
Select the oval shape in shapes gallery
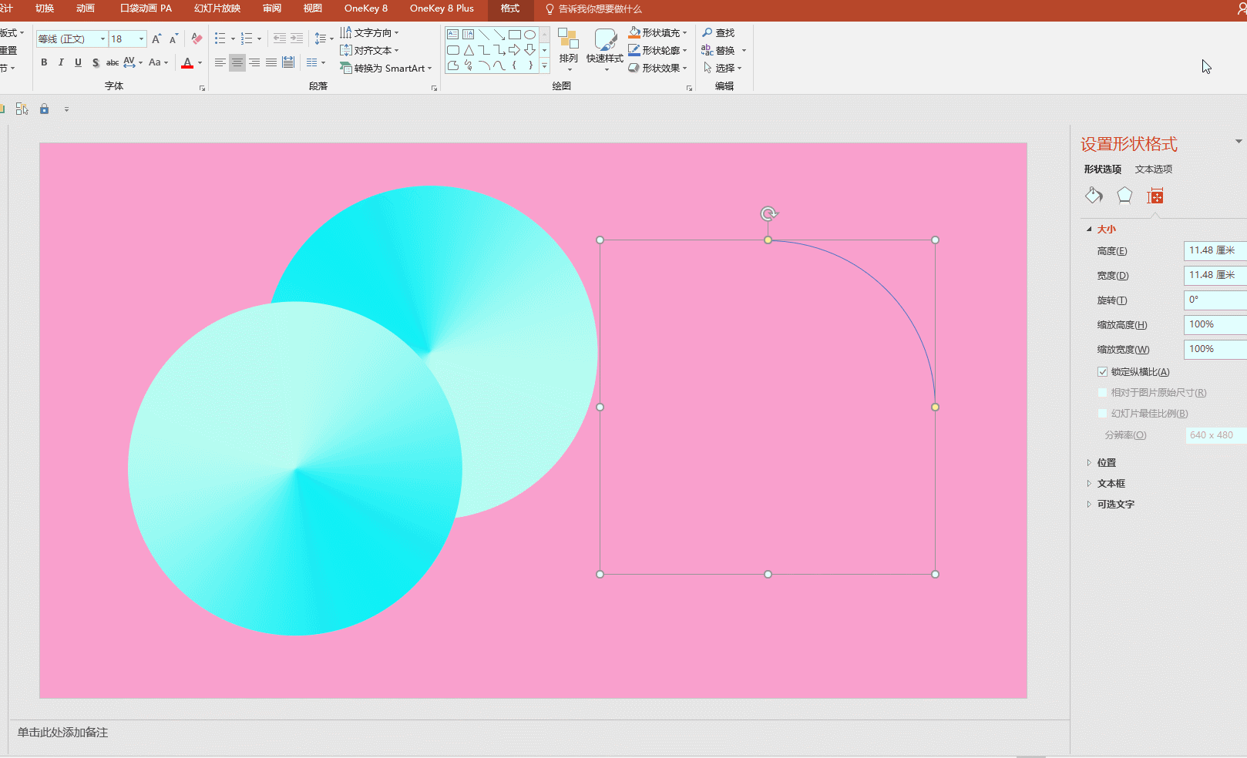[x=529, y=35]
